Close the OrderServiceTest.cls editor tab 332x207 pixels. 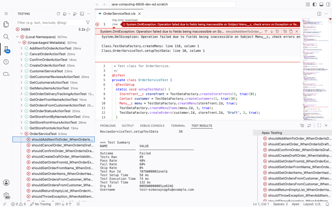139,14
